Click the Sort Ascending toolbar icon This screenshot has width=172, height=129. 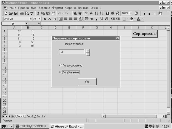pyautogui.click(x=96, y=13)
